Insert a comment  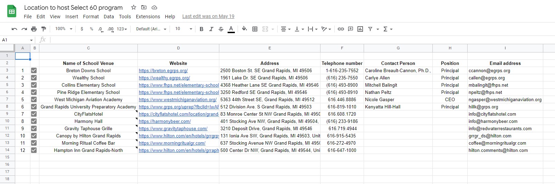coord(351,29)
